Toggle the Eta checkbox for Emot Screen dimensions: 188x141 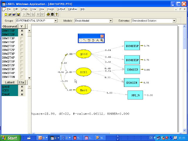22,94
